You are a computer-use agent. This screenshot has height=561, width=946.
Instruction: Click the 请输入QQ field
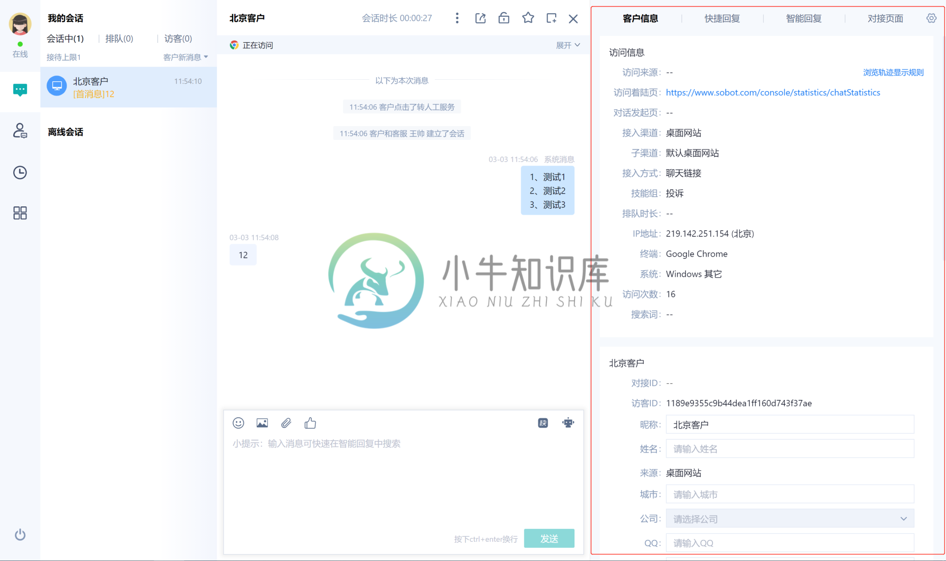coord(790,543)
